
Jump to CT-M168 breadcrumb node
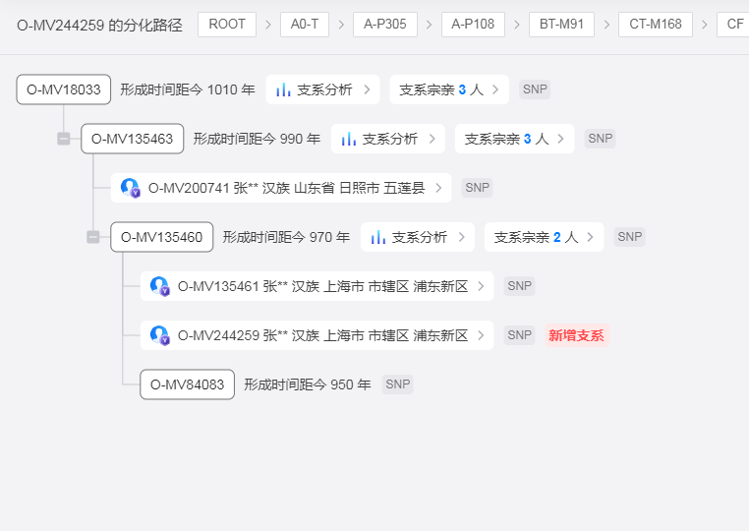coord(655,25)
